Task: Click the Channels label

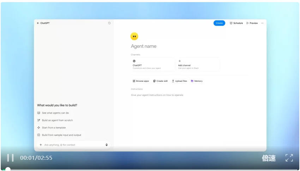Action: click(x=136, y=55)
